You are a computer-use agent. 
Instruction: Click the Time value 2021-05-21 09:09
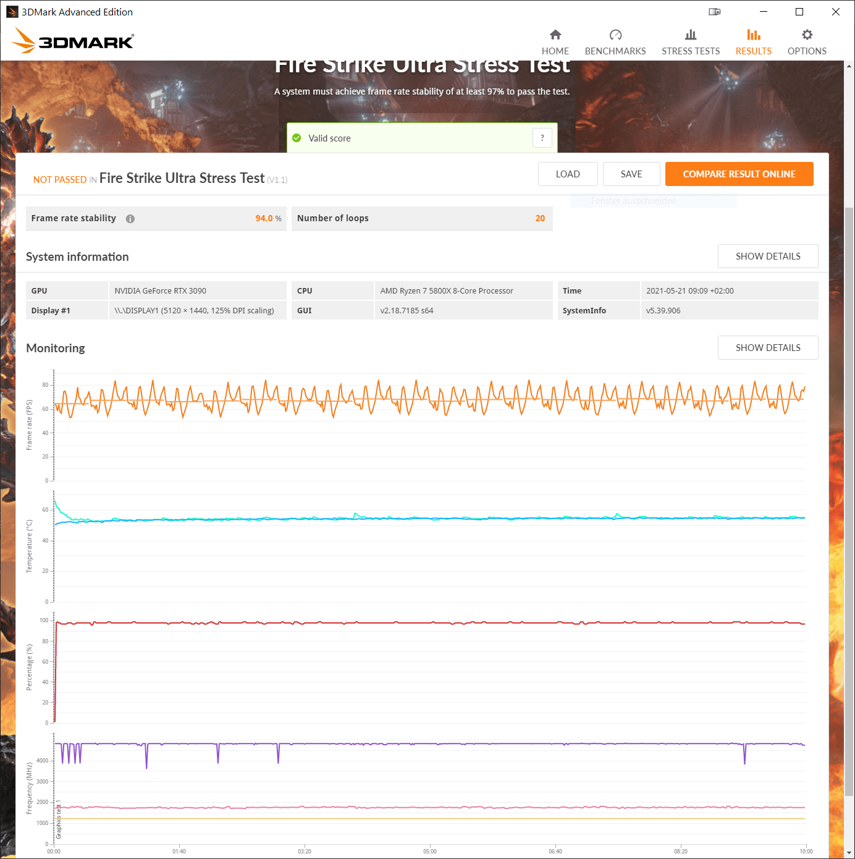coord(690,290)
